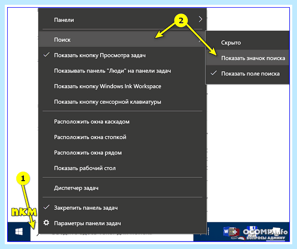Open the Панели menu entry

tap(122, 20)
